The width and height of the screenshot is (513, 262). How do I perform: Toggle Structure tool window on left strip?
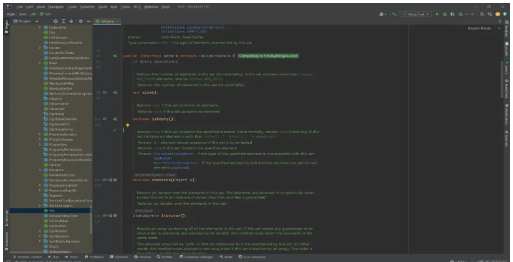(6, 218)
